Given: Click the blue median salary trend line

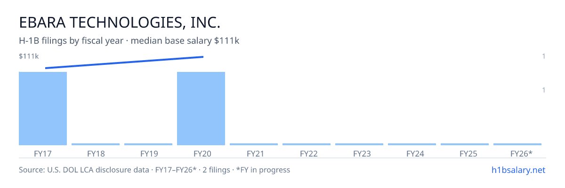Looking at the screenshot, I should point(124,63).
